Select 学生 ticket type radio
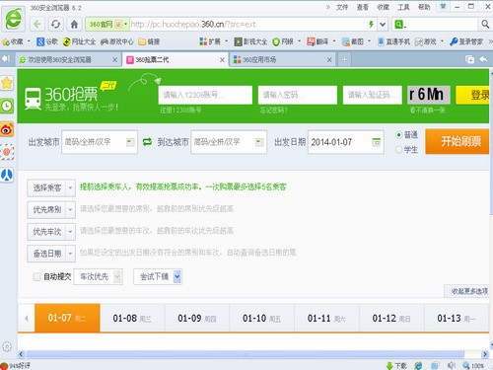 point(398,150)
